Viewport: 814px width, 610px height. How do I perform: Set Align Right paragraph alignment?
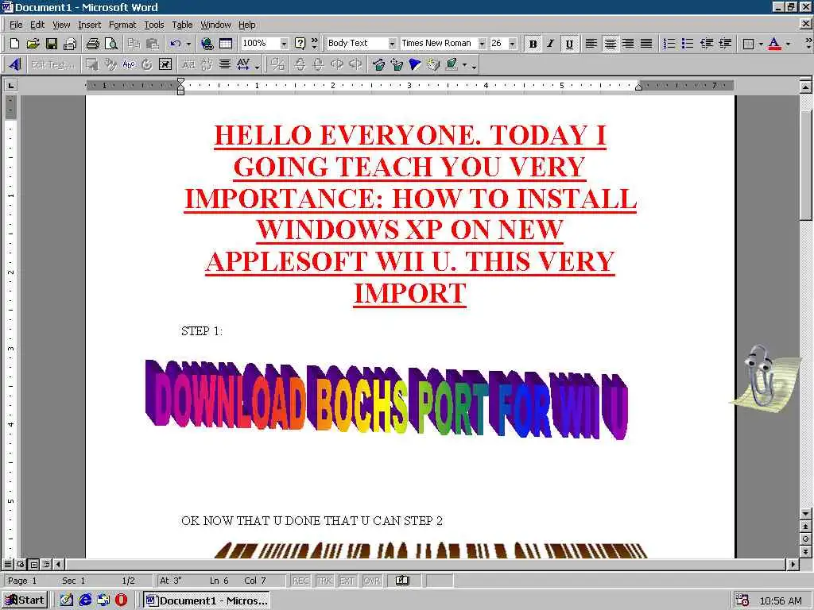pos(628,44)
